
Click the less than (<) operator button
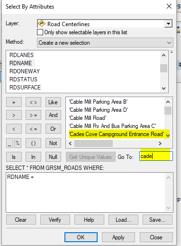(x=14, y=129)
